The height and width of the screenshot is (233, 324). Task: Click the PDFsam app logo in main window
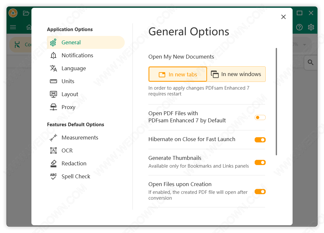point(13,13)
